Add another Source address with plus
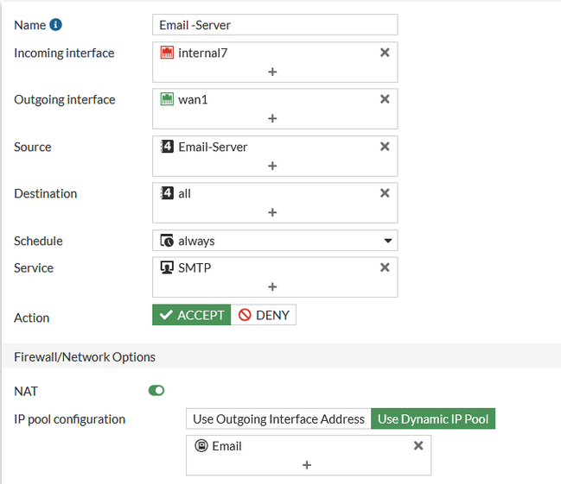This screenshot has height=484, width=561. coord(272,166)
